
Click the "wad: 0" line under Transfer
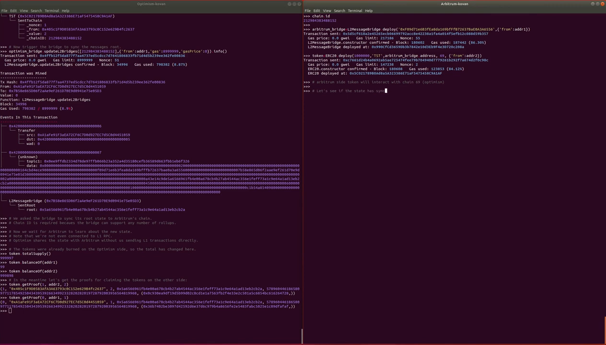click(33, 143)
